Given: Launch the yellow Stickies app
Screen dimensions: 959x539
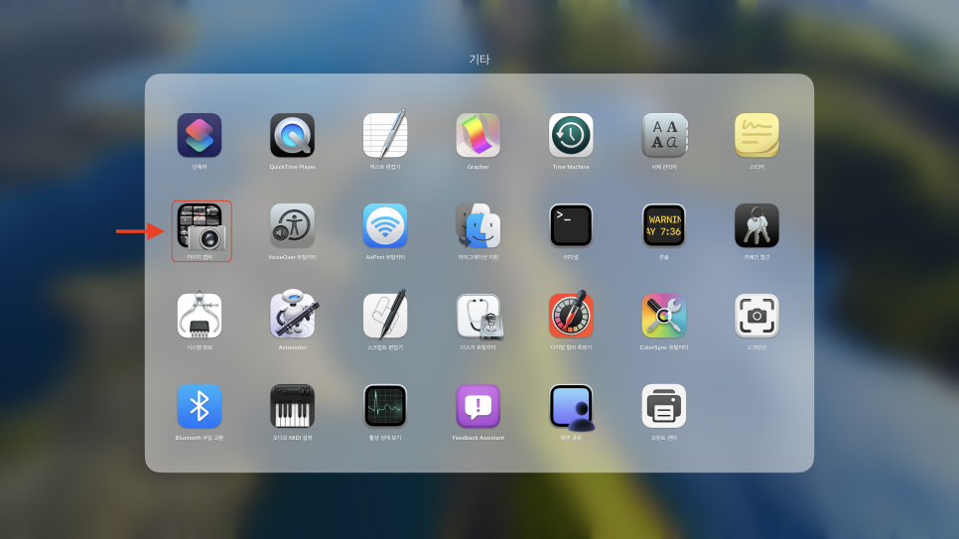Looking at the screenshot, I should pyautogui.click(x=756, y=135).
